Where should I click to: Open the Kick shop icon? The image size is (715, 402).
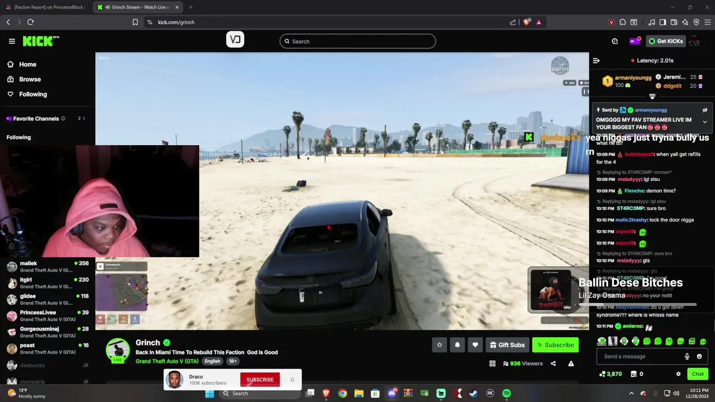coord(633,374)
